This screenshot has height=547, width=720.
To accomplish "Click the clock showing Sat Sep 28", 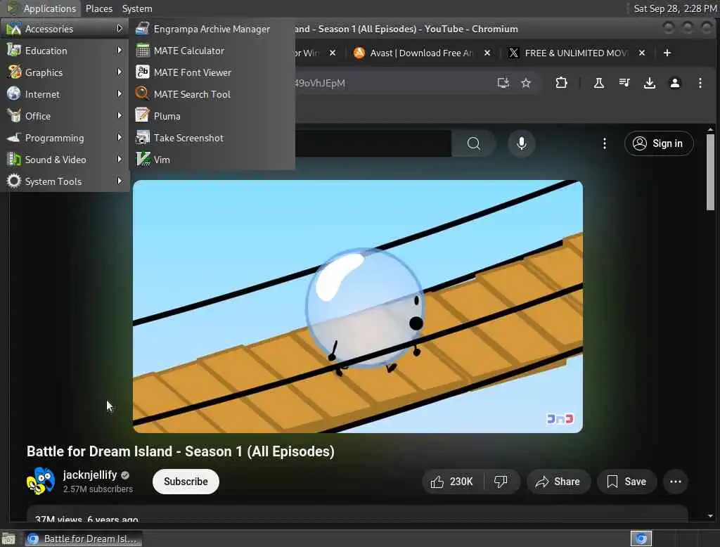I will point(675,8).
